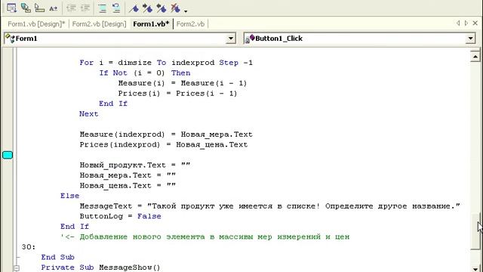Open the Button1_Click method name dropdown
The height and width of the screenshot is (272, 483).
point(470,39)
